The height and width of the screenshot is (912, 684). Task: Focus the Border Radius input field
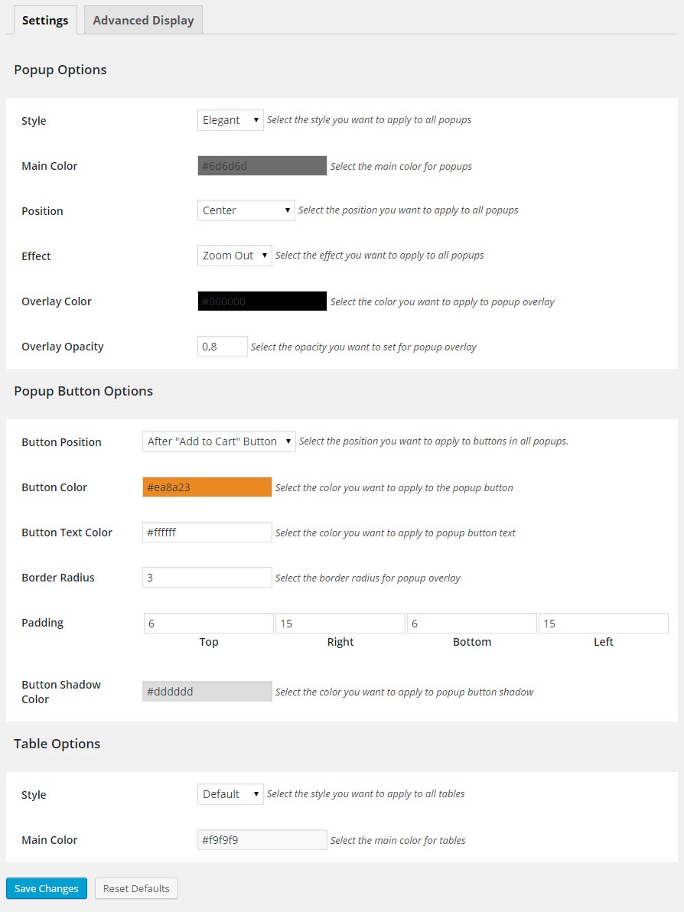(207, 578)
